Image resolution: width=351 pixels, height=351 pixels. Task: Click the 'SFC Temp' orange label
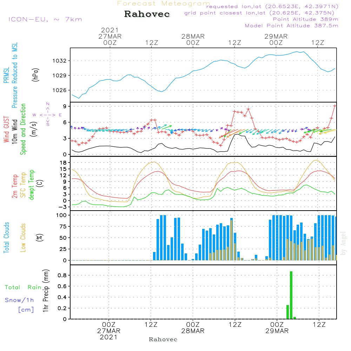click(23, 185)
